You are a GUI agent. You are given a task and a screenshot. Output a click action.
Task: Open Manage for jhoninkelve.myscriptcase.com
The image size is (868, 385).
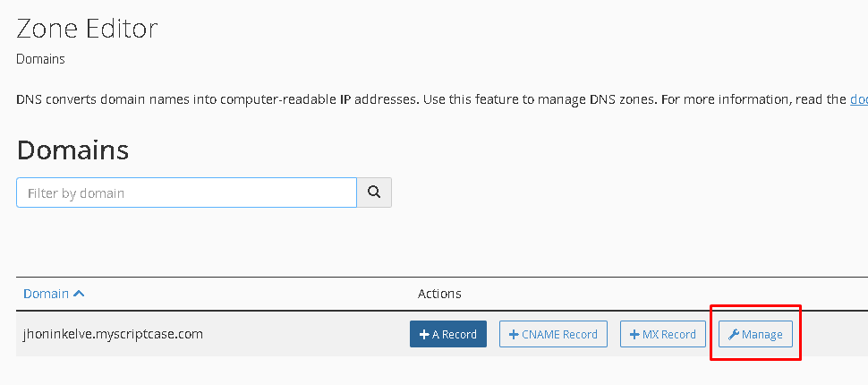pos(755,334)
